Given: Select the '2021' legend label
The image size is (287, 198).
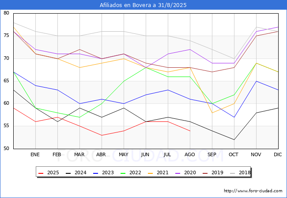Looking at the screenshot, I should pos(162,172).
